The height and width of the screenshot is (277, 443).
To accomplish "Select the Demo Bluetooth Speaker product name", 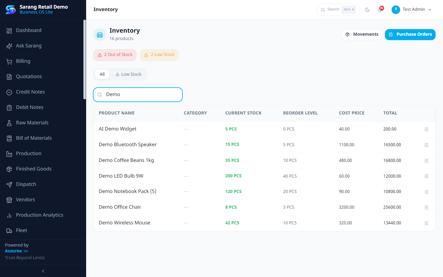I will (128, 145).
